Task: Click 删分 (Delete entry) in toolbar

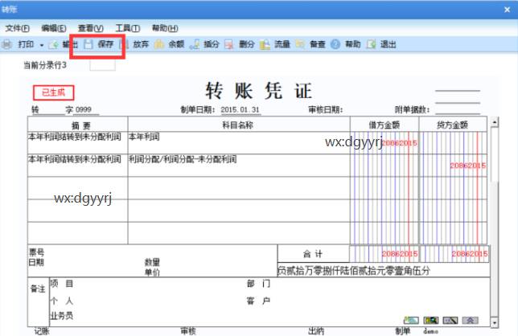Action: (240, 45)
